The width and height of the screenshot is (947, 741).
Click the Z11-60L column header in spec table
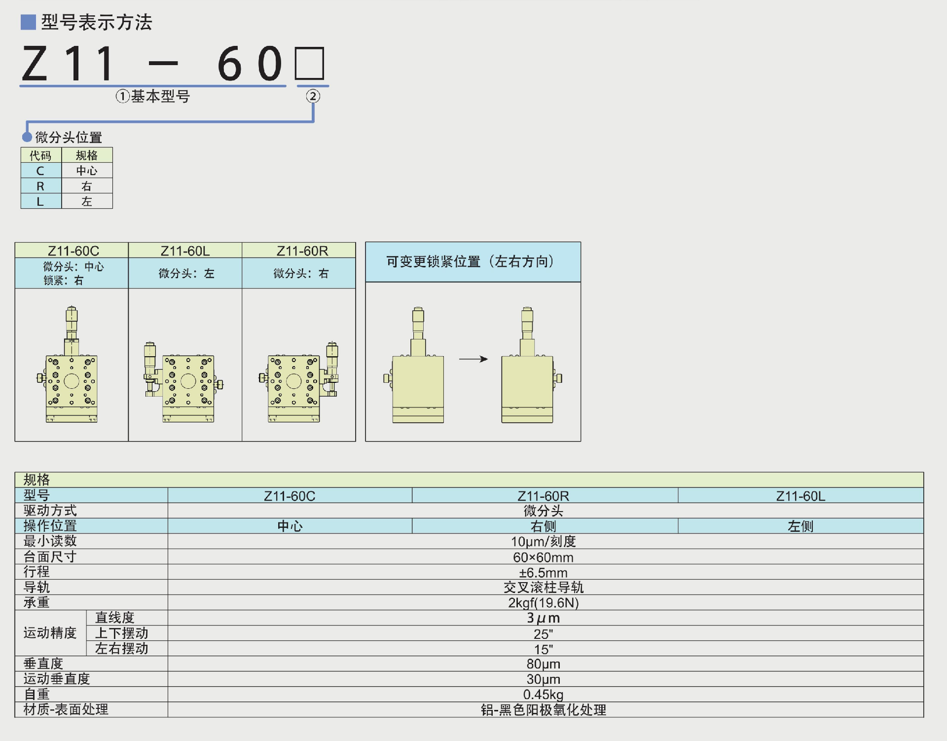point(800,496)
